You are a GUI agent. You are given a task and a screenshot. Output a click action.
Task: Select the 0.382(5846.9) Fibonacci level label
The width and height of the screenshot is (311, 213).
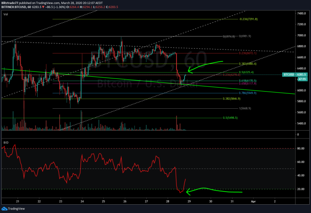[x=232, y=99]
